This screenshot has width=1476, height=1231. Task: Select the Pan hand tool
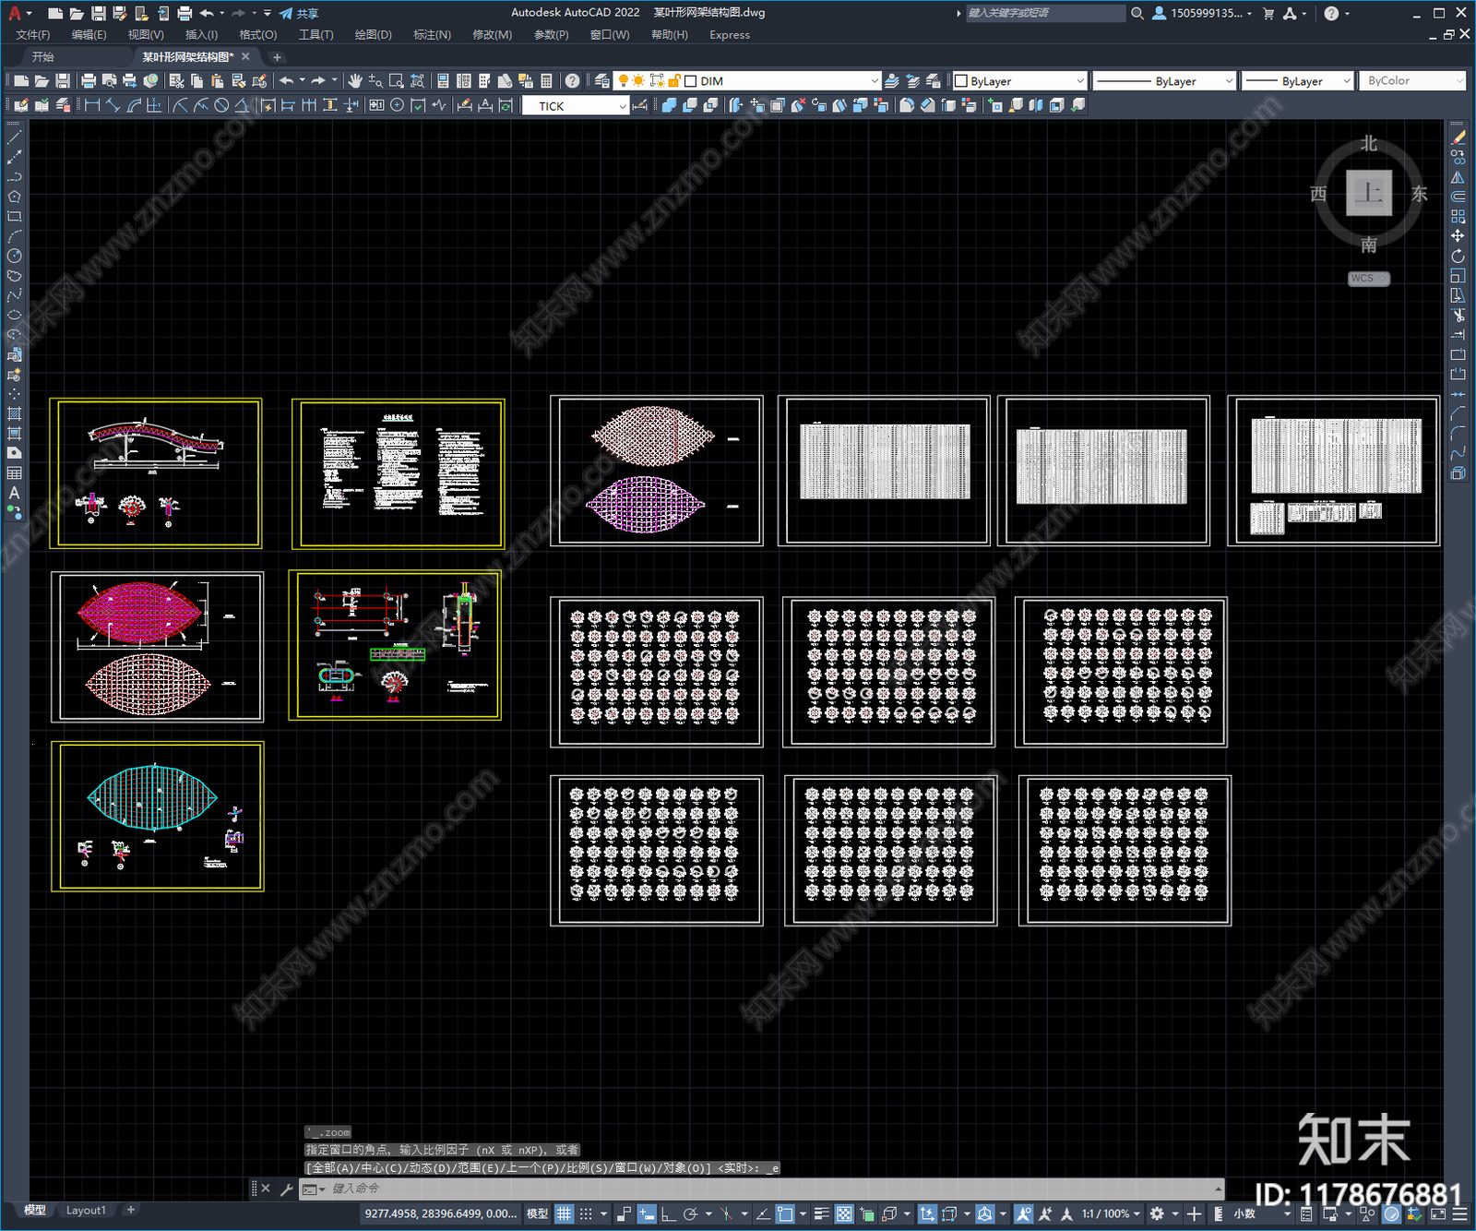point(355,81)
